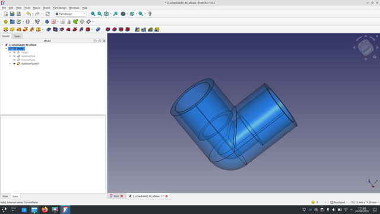Toggle visibility eye of AdditivePipe001
Image resolution: width=380 pixels, height=214 pixels.
14,64
